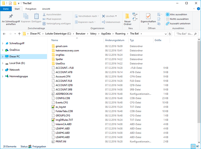201x149 pixels.
Task: Navigate back with the left arrow
Action: (x=4, y=34)
